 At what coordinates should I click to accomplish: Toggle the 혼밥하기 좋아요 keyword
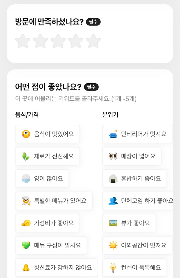(134, 178)
